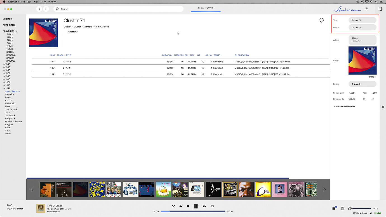Click the Audirvana logo

pos(348,9)
